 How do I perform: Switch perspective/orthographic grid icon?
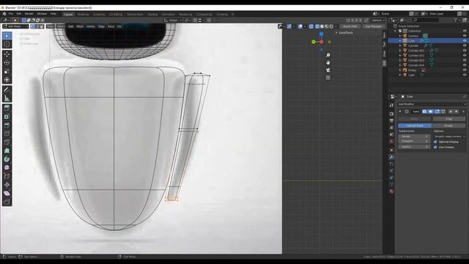tap(328, 78)
